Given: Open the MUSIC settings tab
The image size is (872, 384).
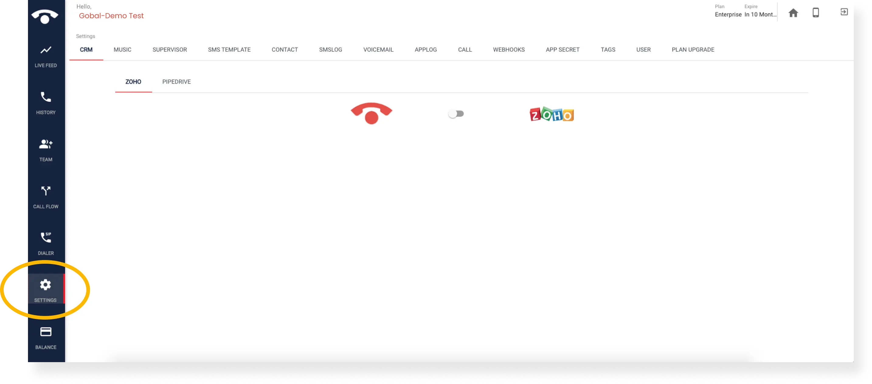Looking at the screenshot, I should click(122, 50).
